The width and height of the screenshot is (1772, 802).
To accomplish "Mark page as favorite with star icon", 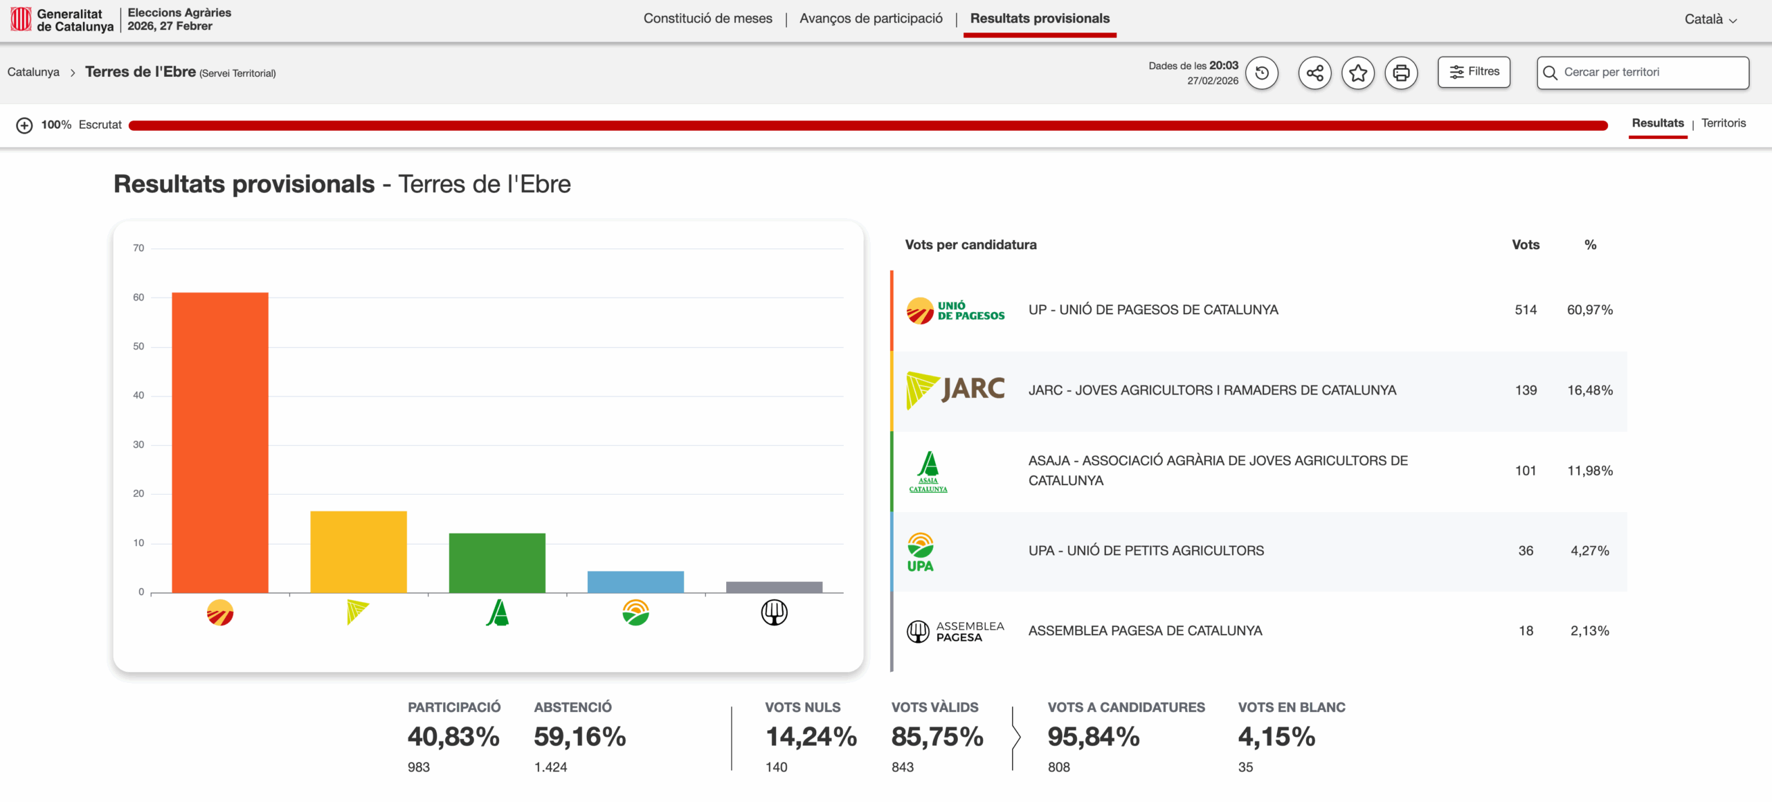I will [1357, 73].
